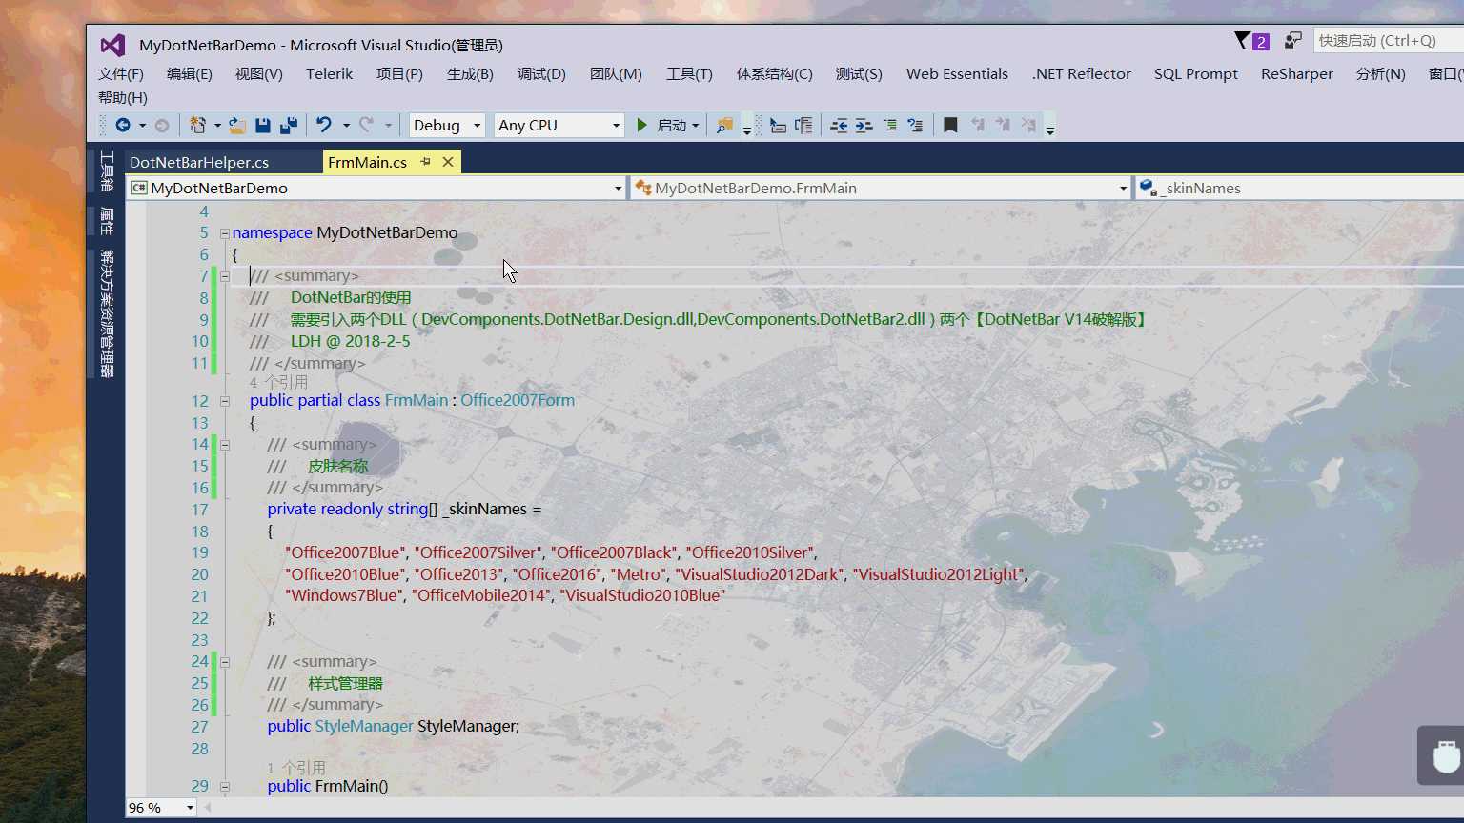Collapse the summary comment at line 14

point(225,445)
